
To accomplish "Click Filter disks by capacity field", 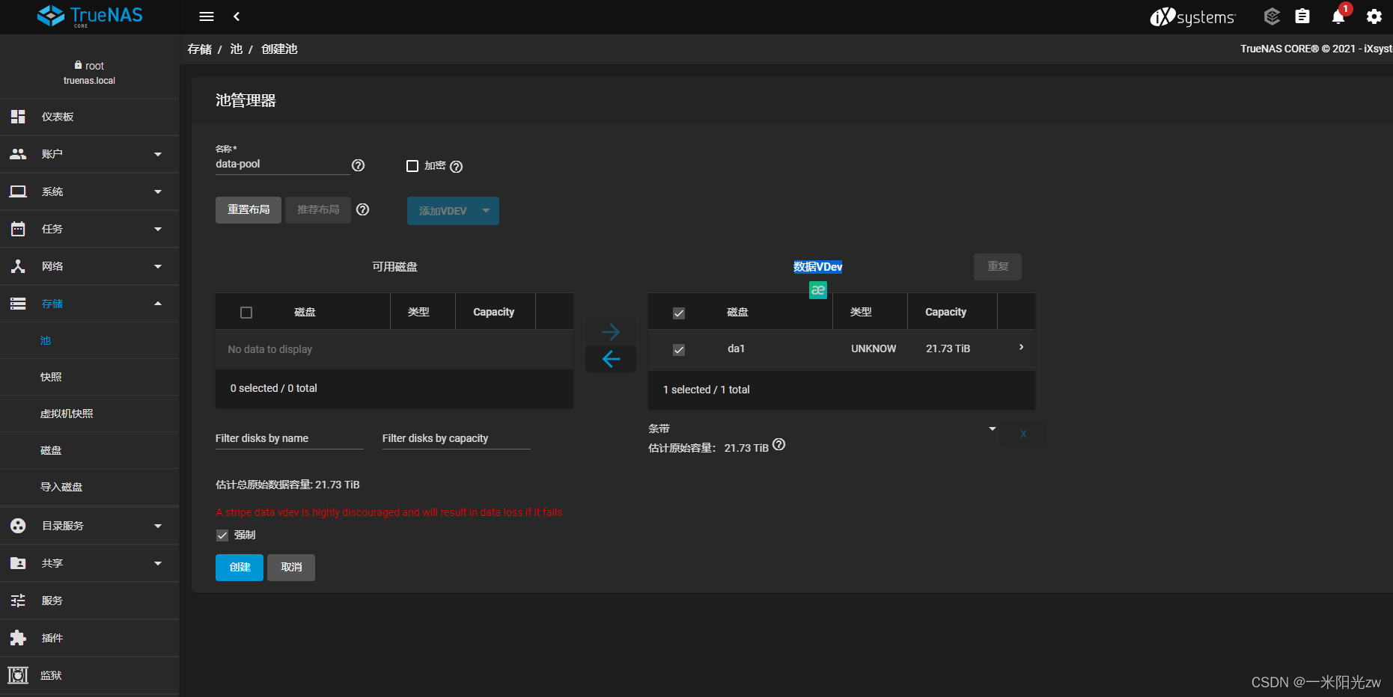I will point(457,438).
